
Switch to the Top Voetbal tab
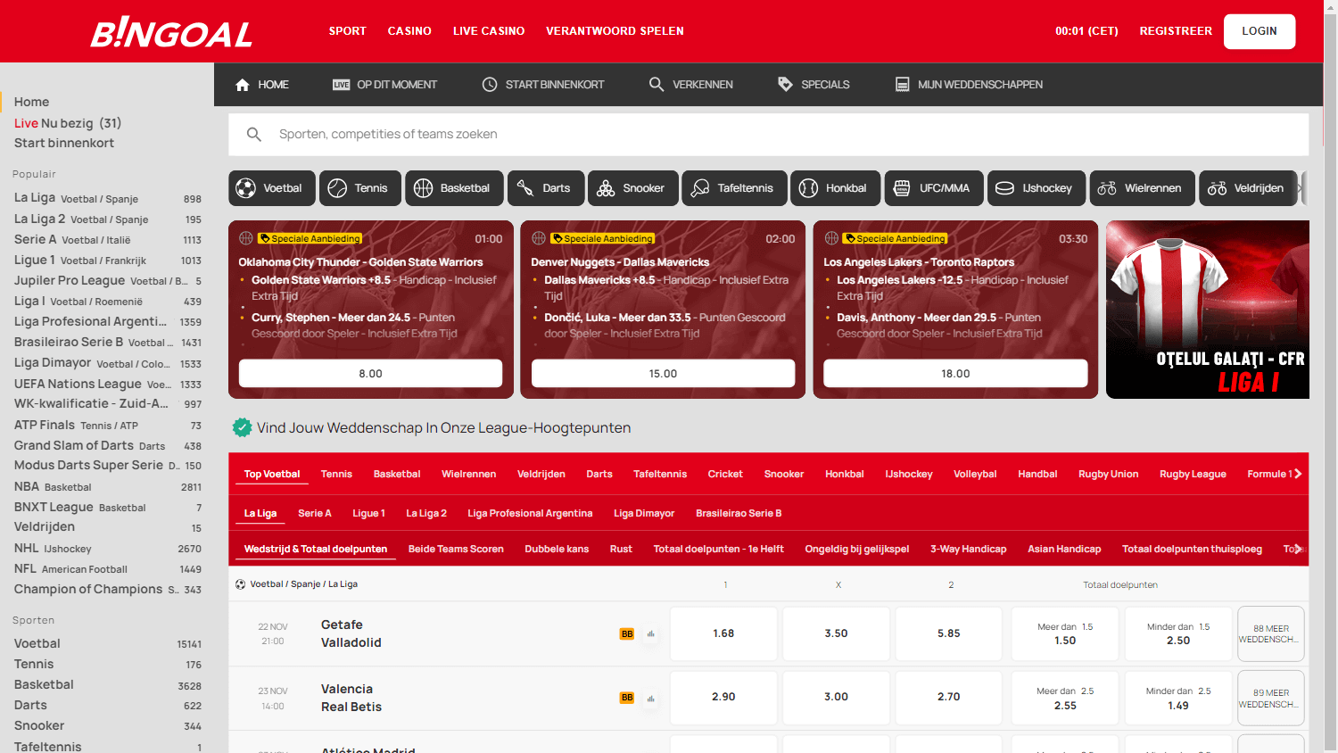(x=272, y=475)
